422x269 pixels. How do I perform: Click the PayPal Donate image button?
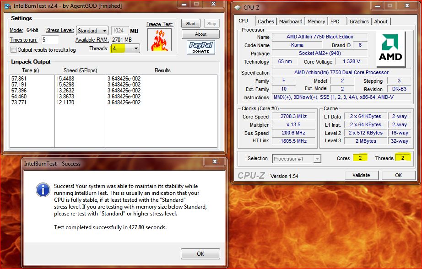pos(201,47)
